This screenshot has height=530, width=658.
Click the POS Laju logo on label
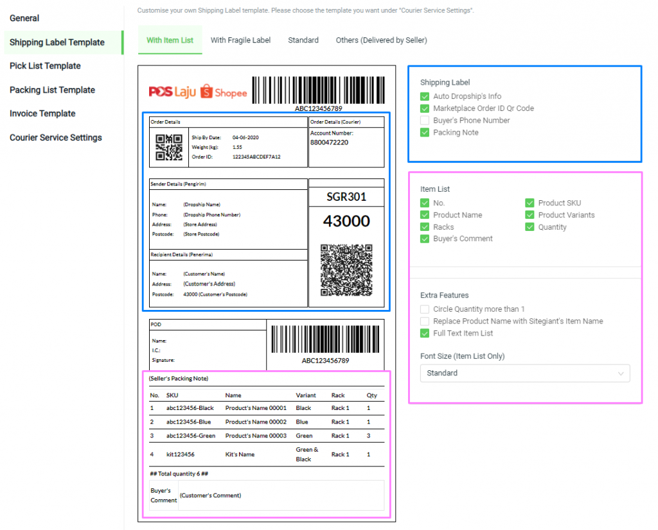click(x=172, y=91)
